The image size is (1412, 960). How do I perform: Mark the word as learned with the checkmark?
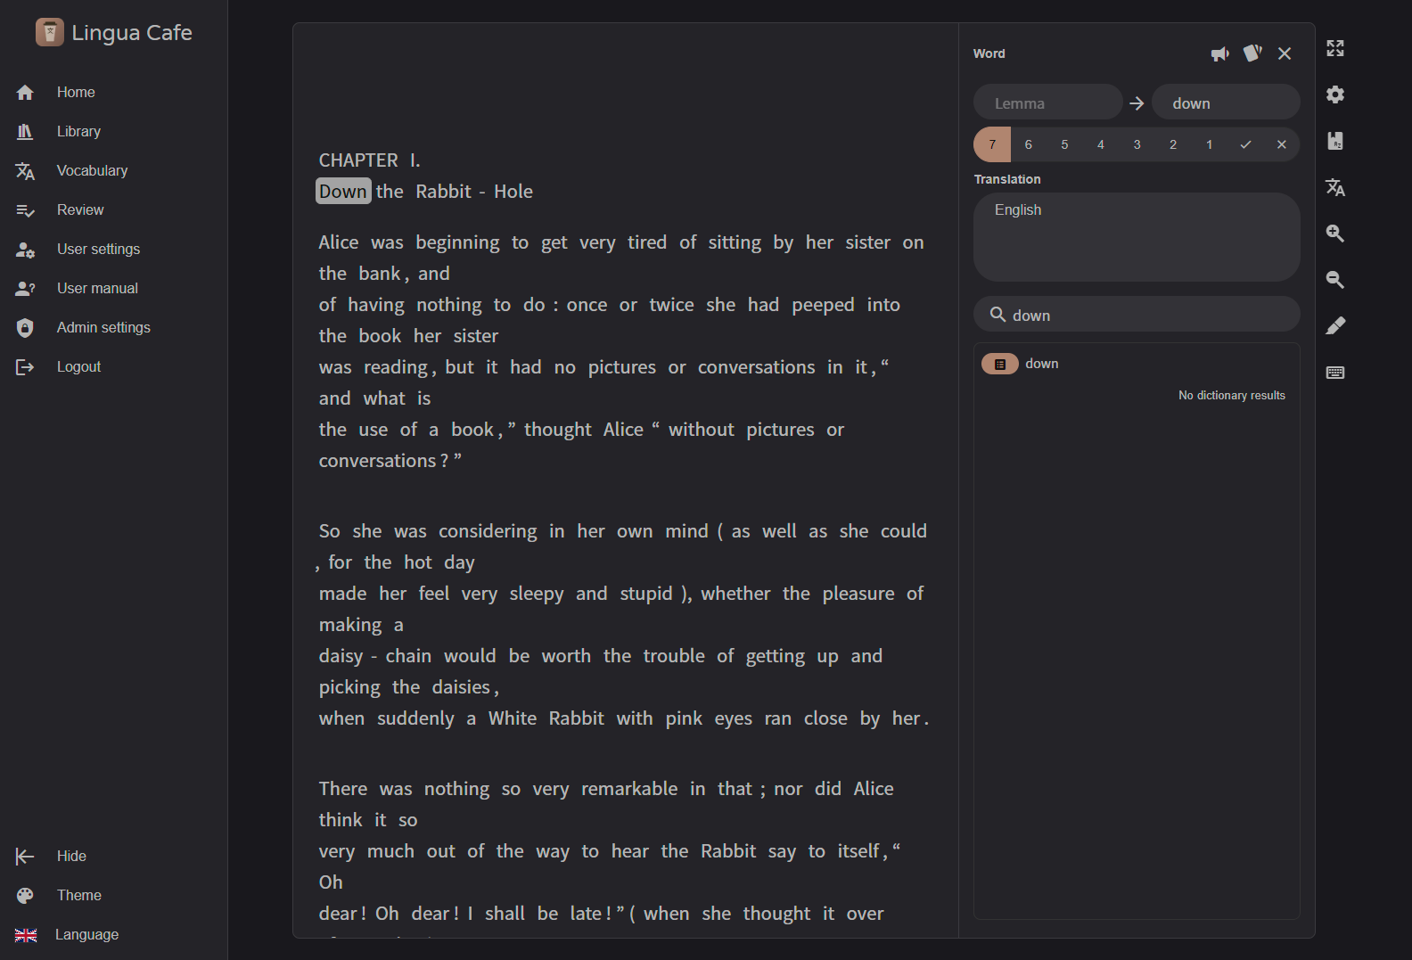(1245, 144)
